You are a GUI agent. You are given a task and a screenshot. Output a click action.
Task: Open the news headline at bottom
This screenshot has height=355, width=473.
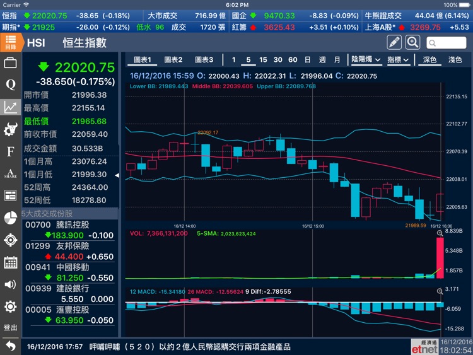[x=190, y=347]
